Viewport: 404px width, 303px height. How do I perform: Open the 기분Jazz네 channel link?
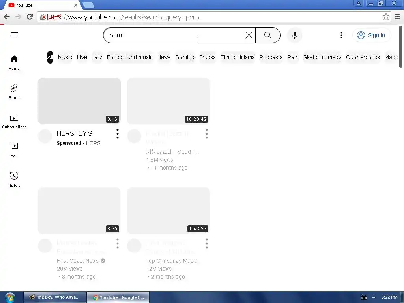[172, 152]
